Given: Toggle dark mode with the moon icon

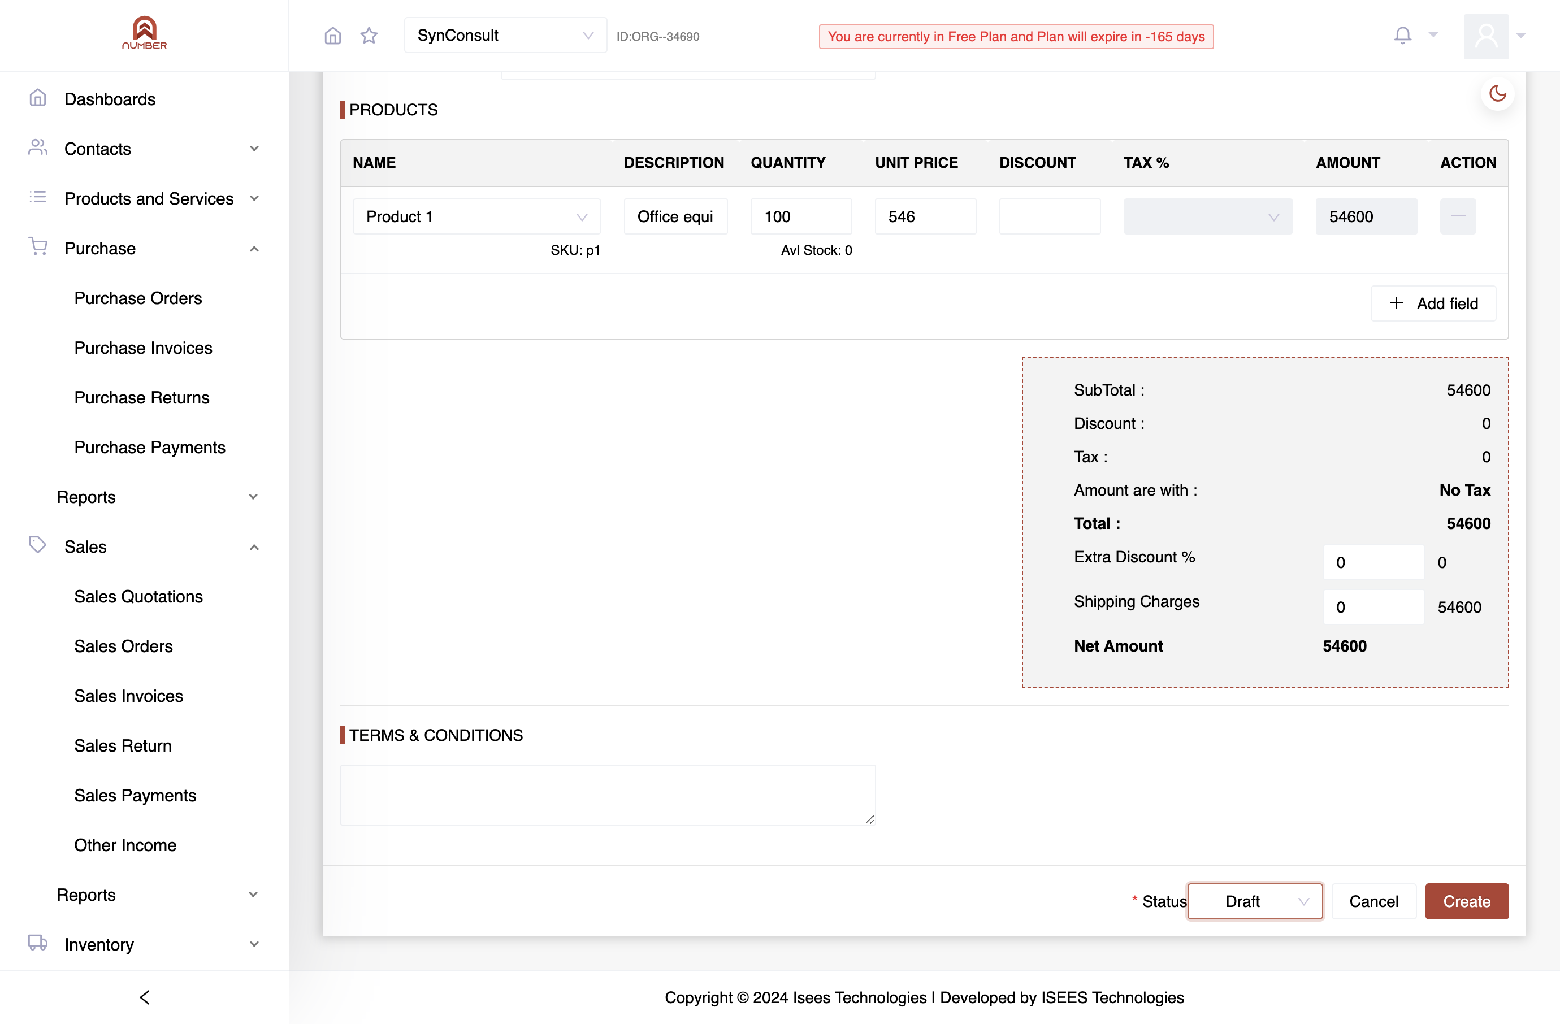Looking at the screenshot, I should pyautogui.click(x=1497, y=94).
